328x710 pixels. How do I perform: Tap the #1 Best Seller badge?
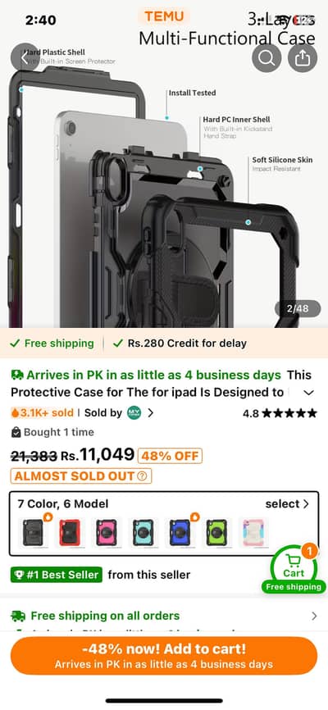point(57,575)
